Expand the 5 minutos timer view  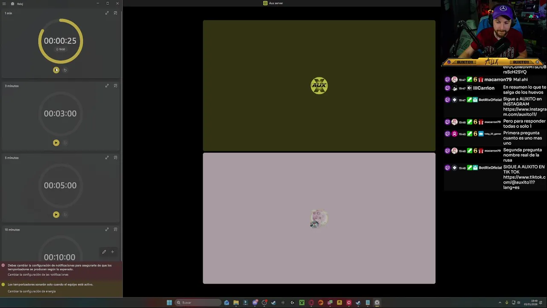(107, 157)
